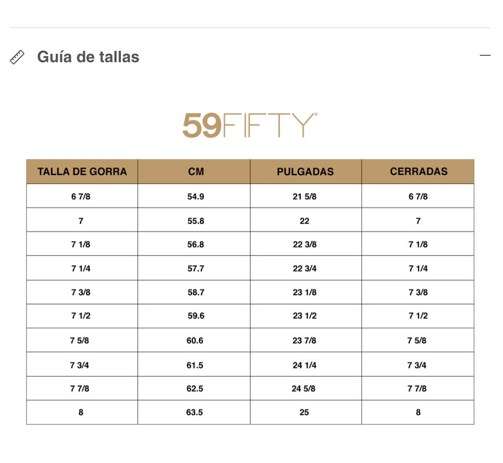Click the Guía de tallas heading
This screenshot has width=503, height=463.
(x=88, y=57)
